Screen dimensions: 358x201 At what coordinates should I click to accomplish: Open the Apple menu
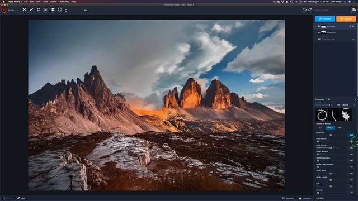click(x=3, y=2)
